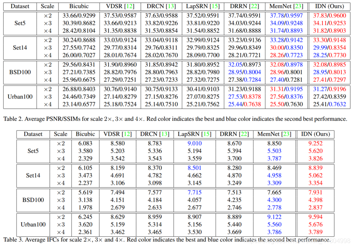Select the cell 27.41/0.7297
The width and height of the screenshot is (354, 248).
tap(329, 80)
